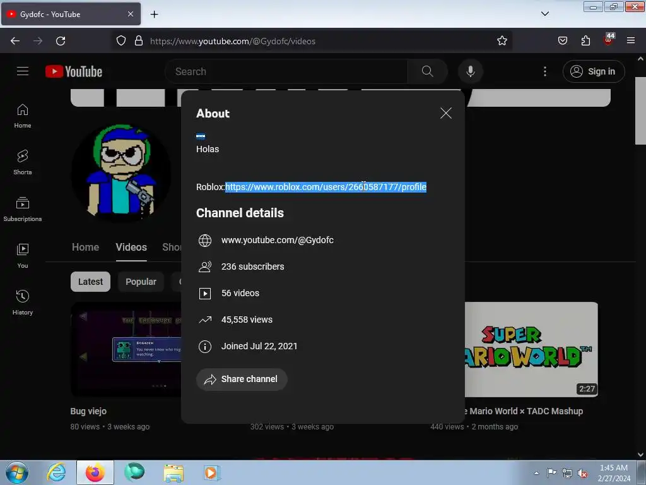The image size is (646, 485).
Task: Open File Explorer folder from taskbar
Action: (173, 472)
